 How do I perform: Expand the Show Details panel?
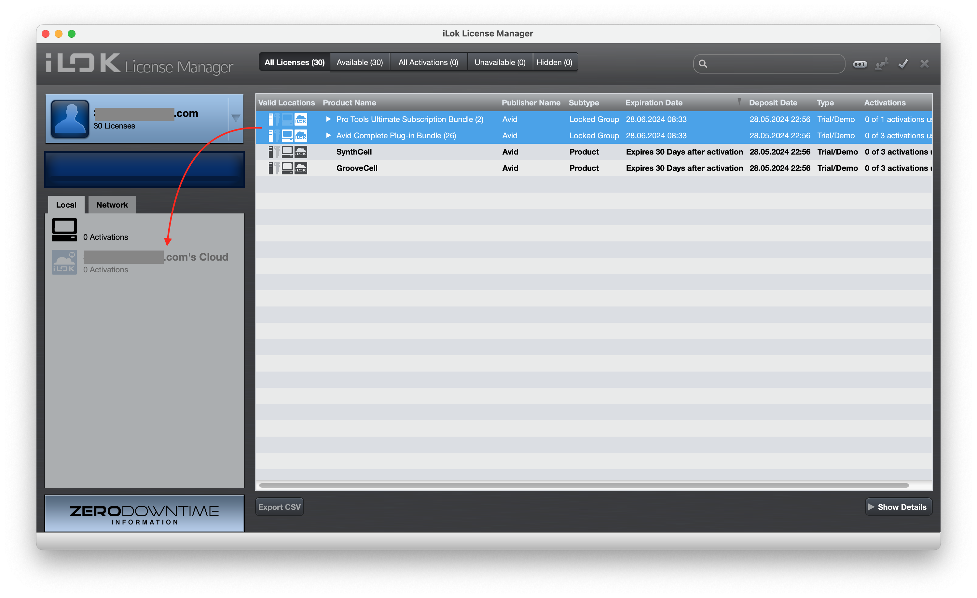pos(898,507)
